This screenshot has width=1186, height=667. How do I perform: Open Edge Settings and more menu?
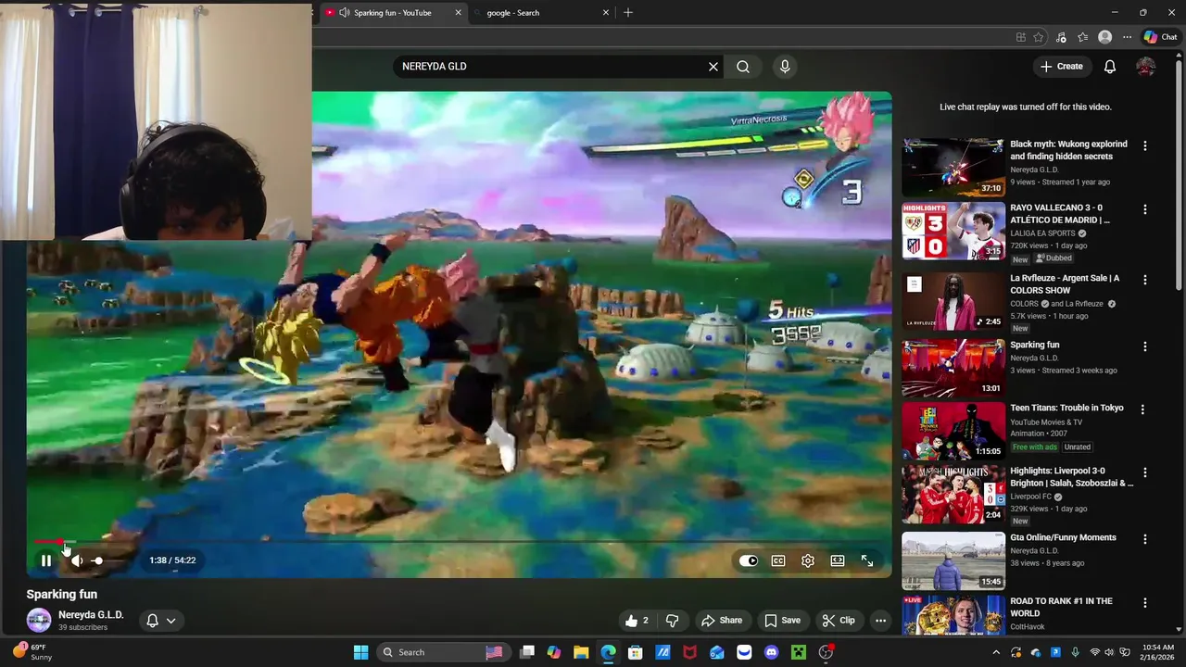coord(1127,37)
